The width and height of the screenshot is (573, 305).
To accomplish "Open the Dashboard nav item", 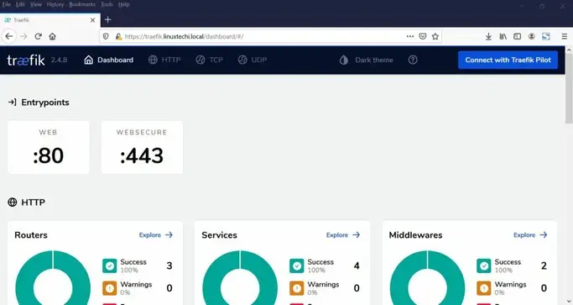I will (108, 60).
